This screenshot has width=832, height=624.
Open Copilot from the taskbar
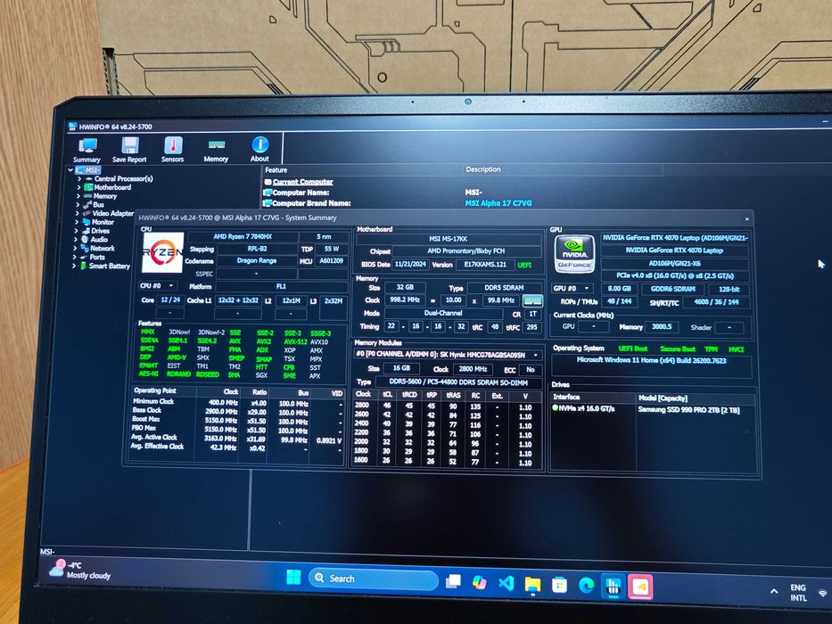480,583
